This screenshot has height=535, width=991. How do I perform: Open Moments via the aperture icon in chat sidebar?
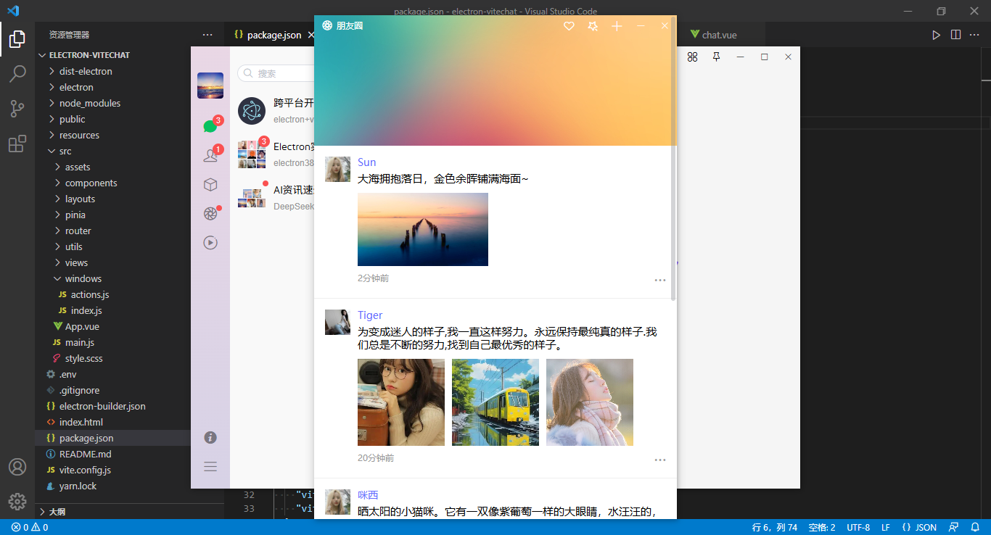(209, 213)
